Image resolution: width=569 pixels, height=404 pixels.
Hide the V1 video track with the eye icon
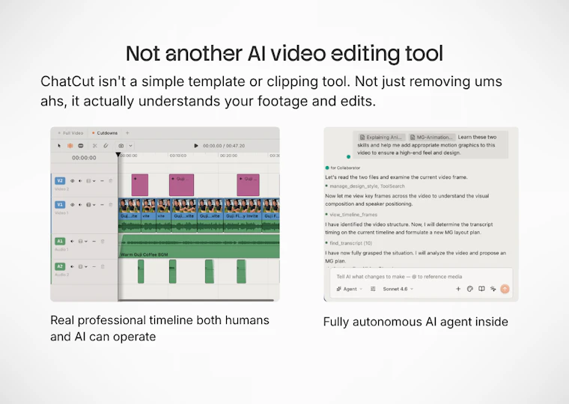pyautogui.click(x=72, y=204)
